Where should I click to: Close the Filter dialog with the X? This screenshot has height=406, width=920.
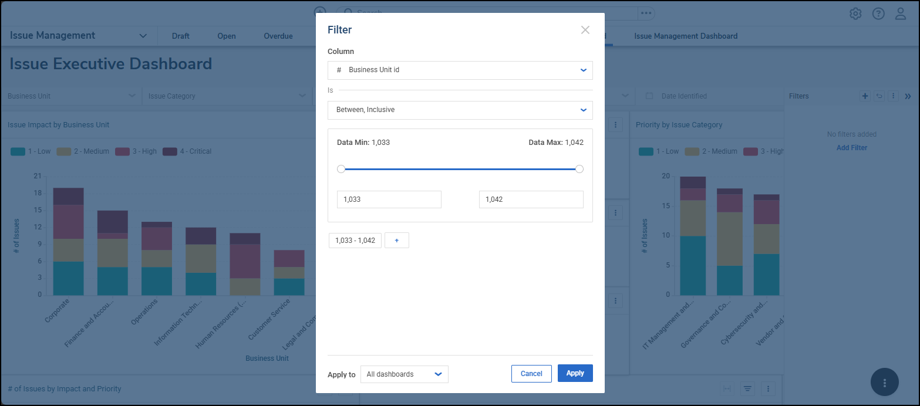(585, 30)
